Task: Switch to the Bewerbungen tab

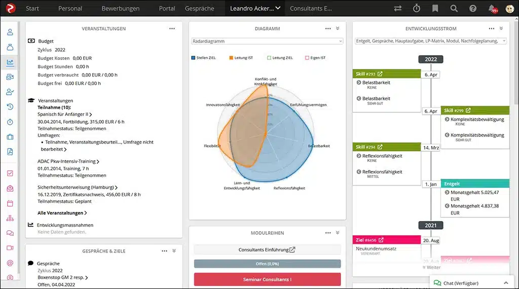Action: pyautogui.click(x=121, y=8)
